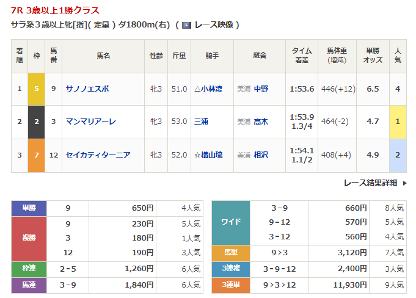Click the race video camera icon

(x=187, y=25)
